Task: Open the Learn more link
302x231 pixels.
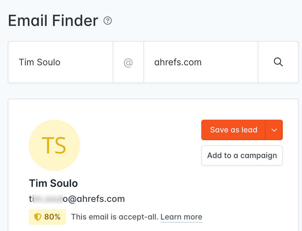Action: 181,217
